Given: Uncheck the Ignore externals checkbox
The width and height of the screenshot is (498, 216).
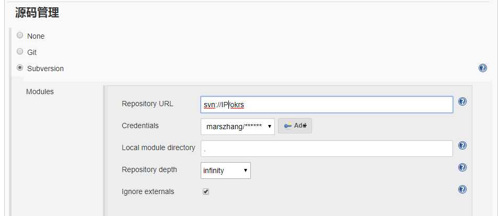Looking at the screenshot, I should [x=205, y=191].
